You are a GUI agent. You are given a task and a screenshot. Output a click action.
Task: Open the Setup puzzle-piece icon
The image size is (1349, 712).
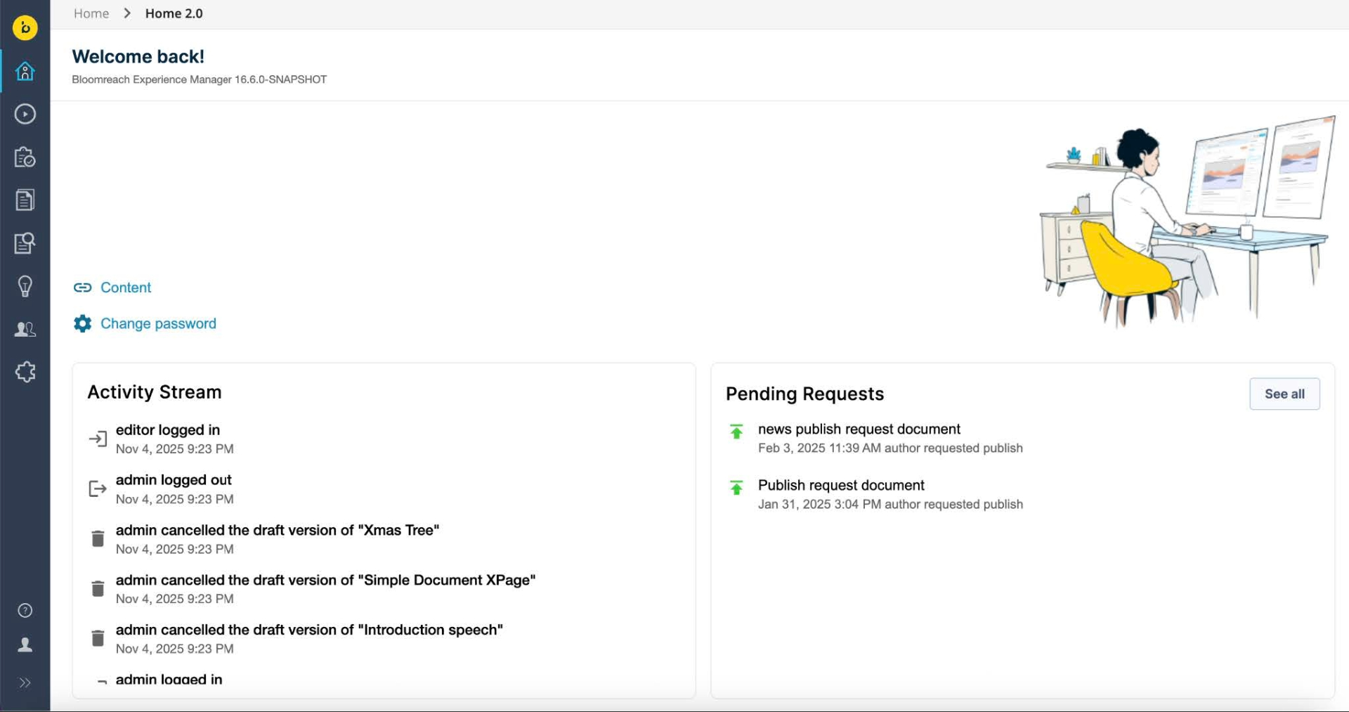(x=25, y=372)
